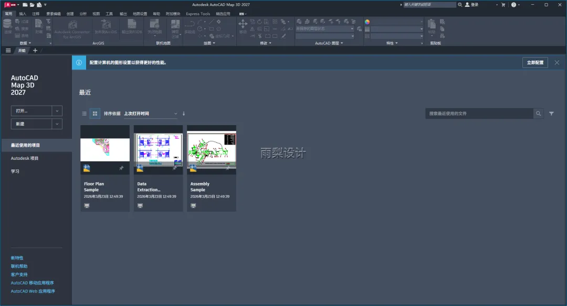
Task: Expand the 绘图 ribbon panel
Action: [209, 43]
